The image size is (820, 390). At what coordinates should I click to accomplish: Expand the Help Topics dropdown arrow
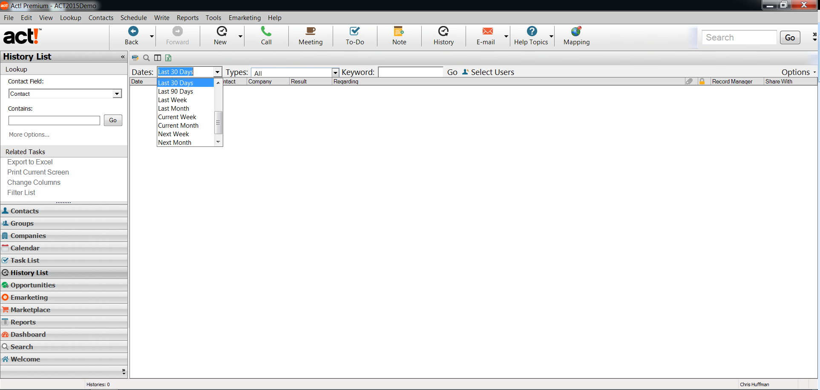551,37
